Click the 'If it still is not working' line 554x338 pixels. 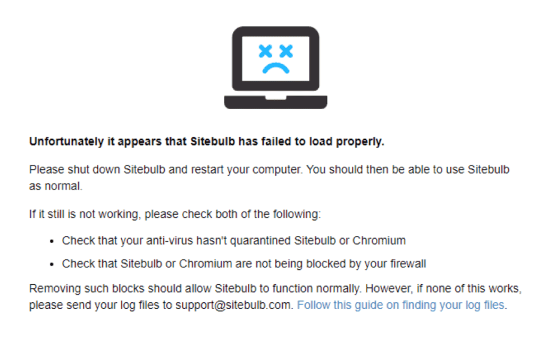point(175,215)
